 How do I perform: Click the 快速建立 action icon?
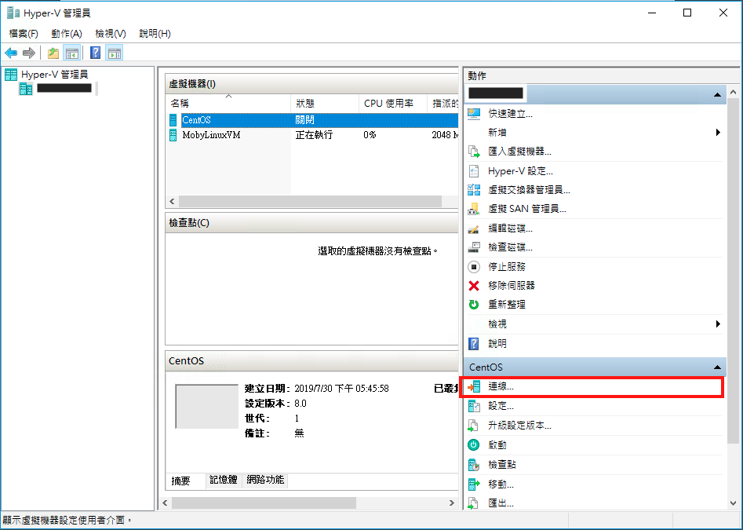[x=474, y=114]
